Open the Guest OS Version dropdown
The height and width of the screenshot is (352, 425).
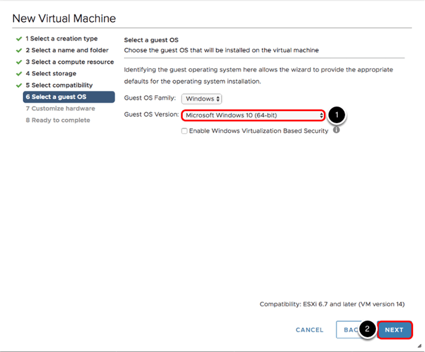[253, 115]
